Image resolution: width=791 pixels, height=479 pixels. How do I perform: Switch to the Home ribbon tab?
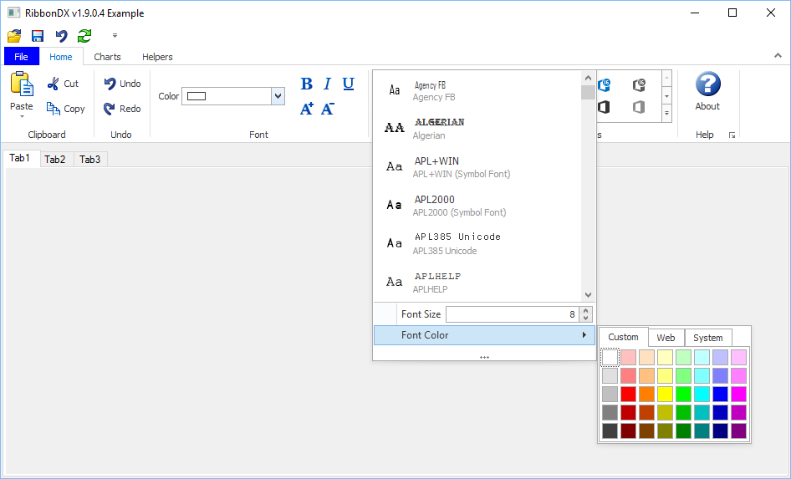click(60, 57)
